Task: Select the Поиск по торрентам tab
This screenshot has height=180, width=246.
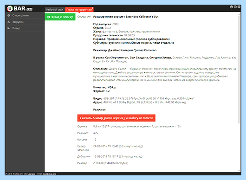Action: click(79, 10)
